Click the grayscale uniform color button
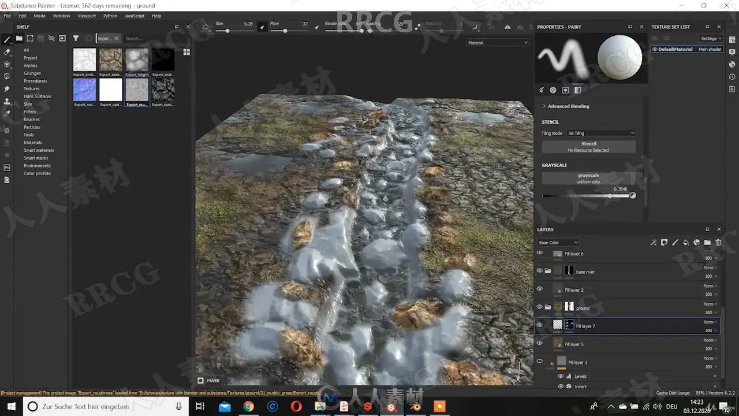The image size is (739, 416). point(588,179)
